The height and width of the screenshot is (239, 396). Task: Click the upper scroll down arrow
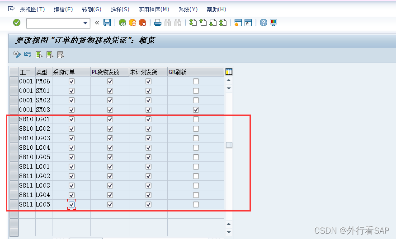coord(229,88)
